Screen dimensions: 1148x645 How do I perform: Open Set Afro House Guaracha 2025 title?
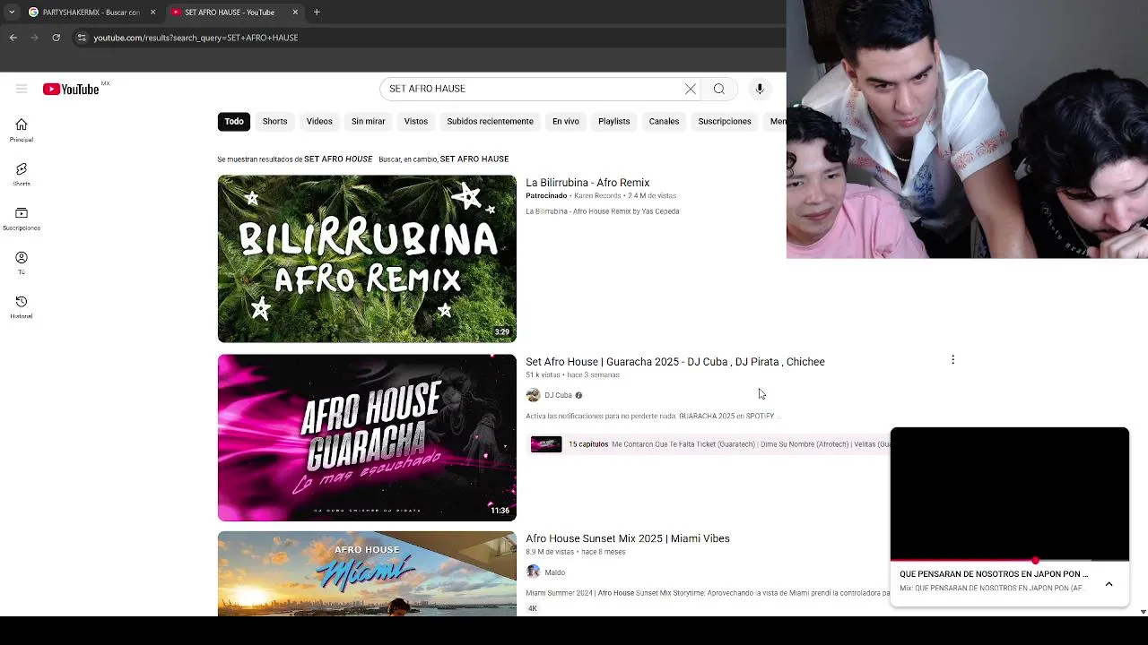tap(675, 362)
